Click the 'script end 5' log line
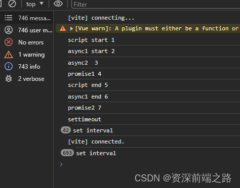This screenshot has height=188, width=240. click(x=88, y=85)
